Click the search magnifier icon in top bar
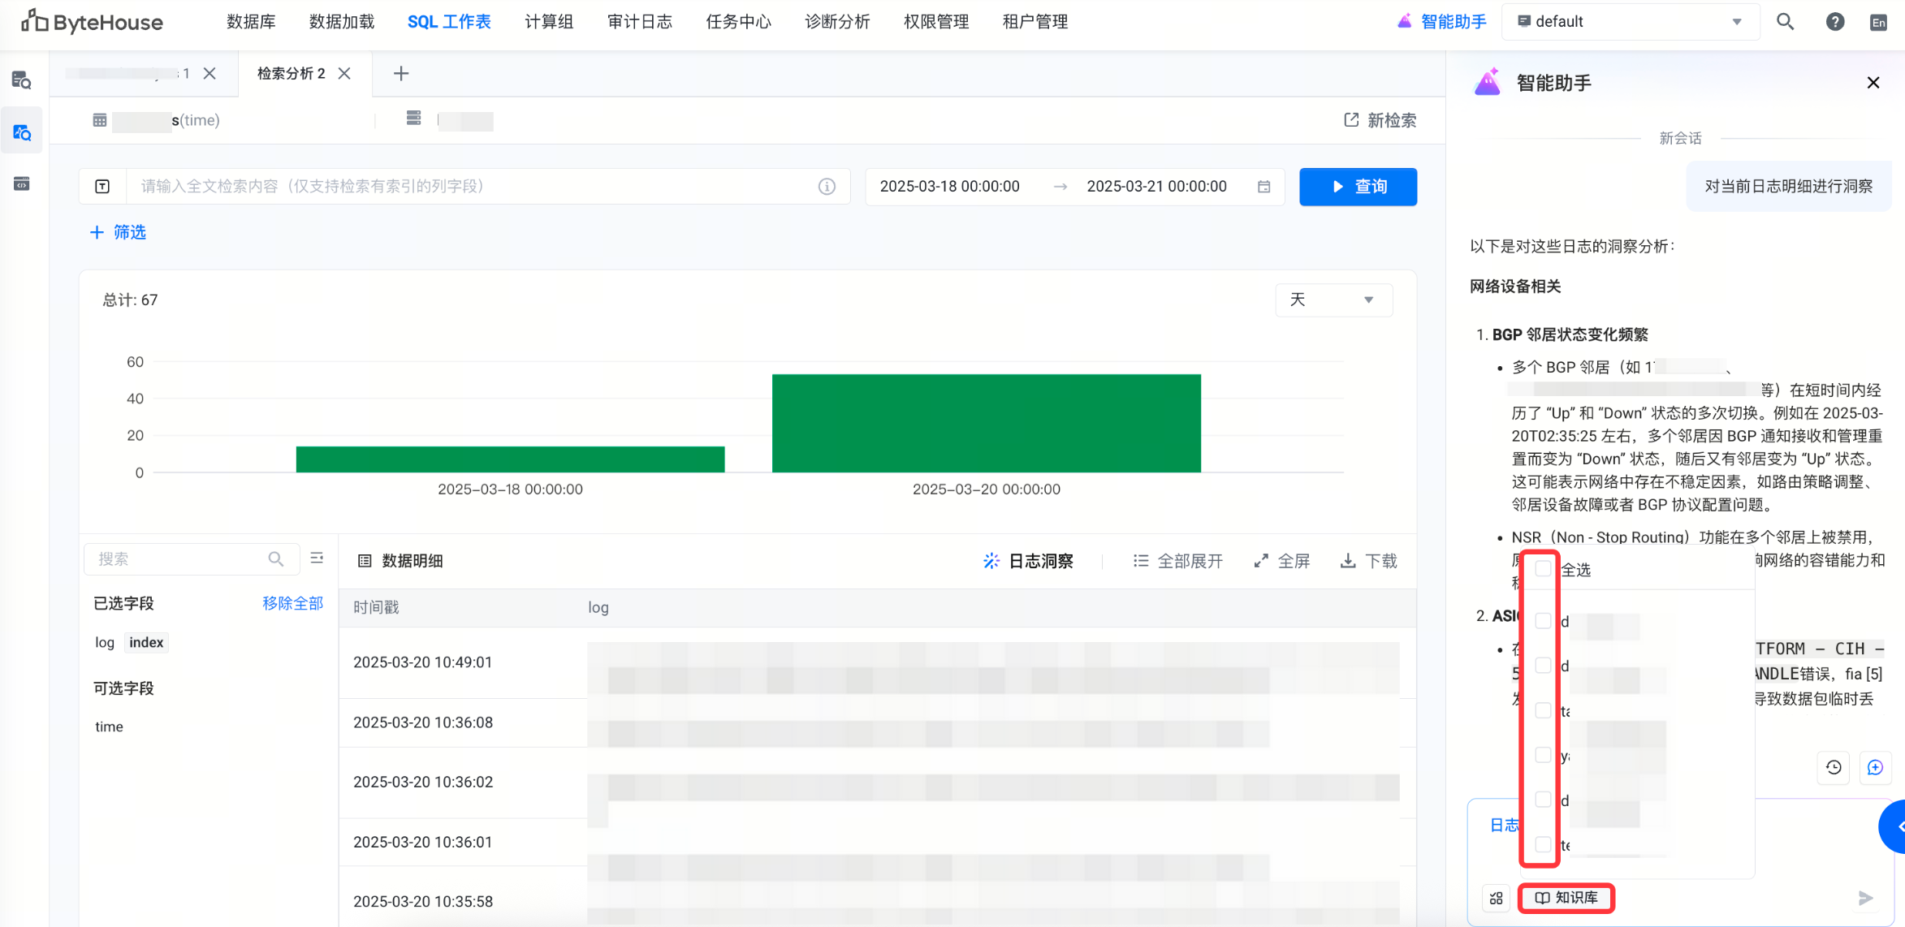The image size is (1905, 927). [1785, 22]
